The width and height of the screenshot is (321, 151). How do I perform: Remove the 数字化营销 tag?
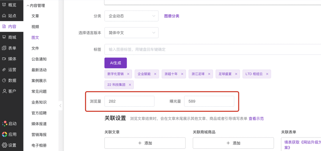pos(128,74)
